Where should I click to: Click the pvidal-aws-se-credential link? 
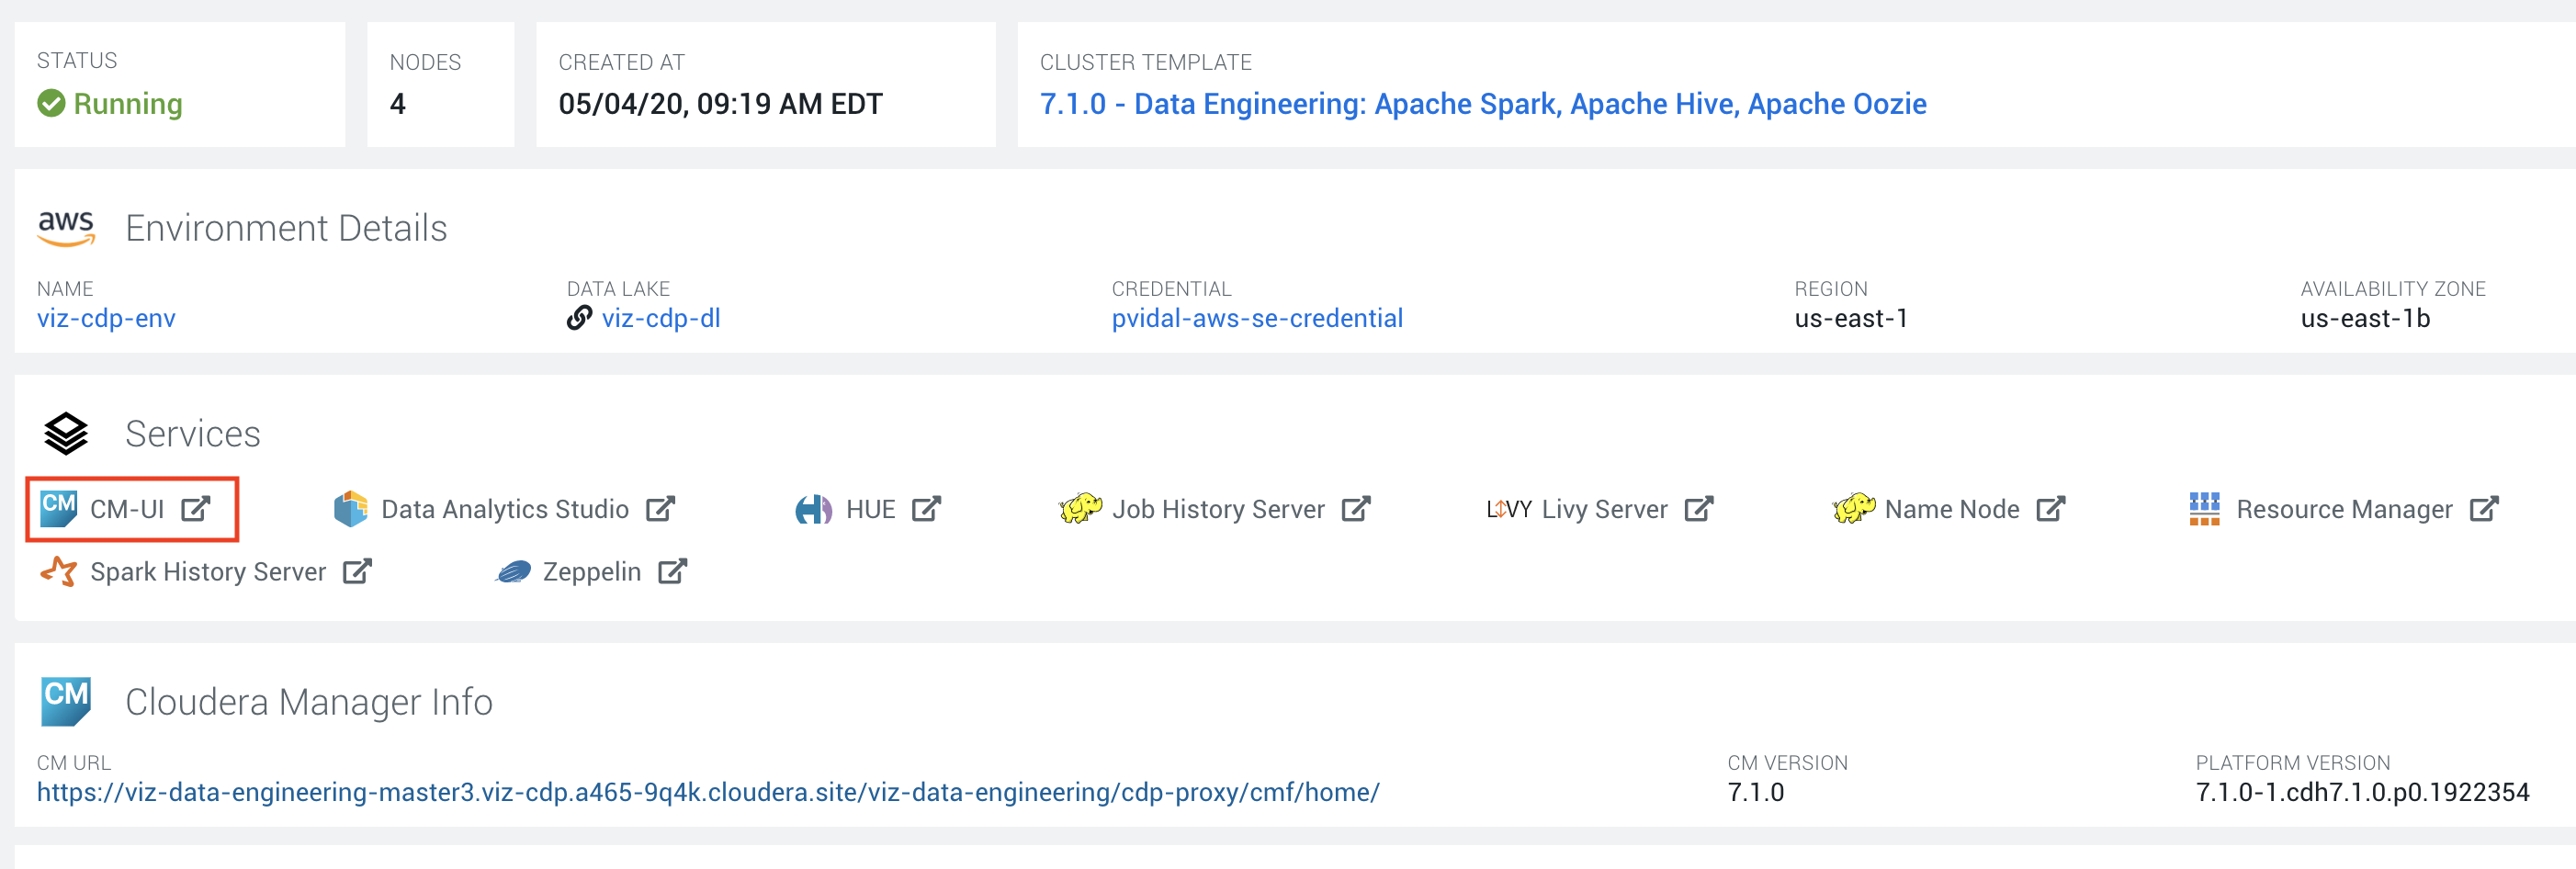1257,318
